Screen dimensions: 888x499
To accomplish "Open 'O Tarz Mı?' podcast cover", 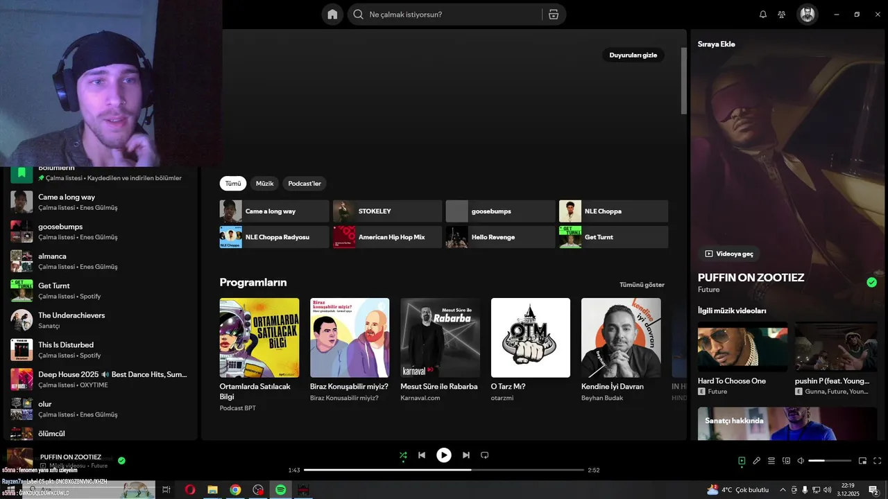I will coord(531,338).
